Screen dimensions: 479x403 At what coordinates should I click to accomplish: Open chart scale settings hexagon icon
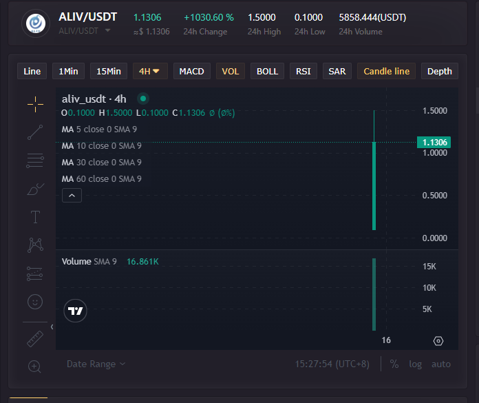[438, 340]
